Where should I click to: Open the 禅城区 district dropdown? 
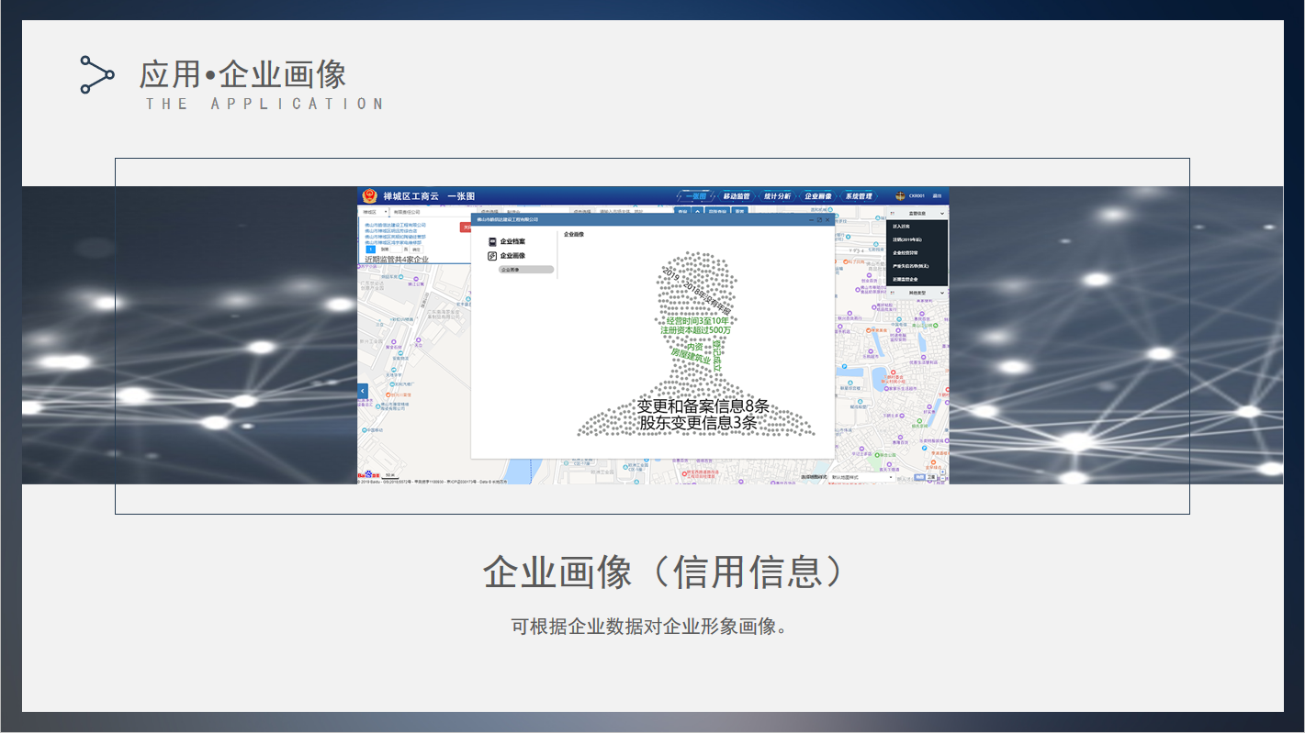[x=373, y=212]
